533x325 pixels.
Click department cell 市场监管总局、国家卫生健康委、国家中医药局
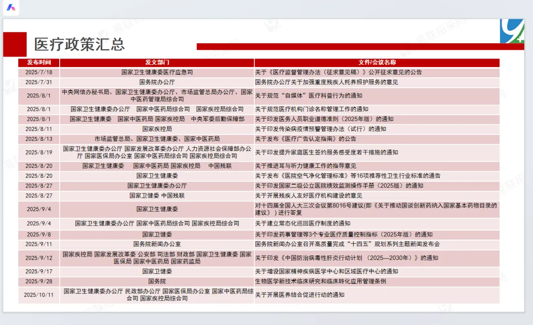(x=157, y=139)
